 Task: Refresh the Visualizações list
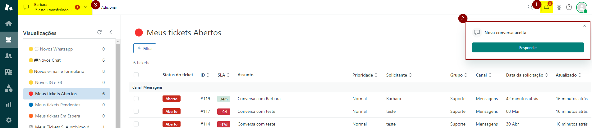(99, 32)
